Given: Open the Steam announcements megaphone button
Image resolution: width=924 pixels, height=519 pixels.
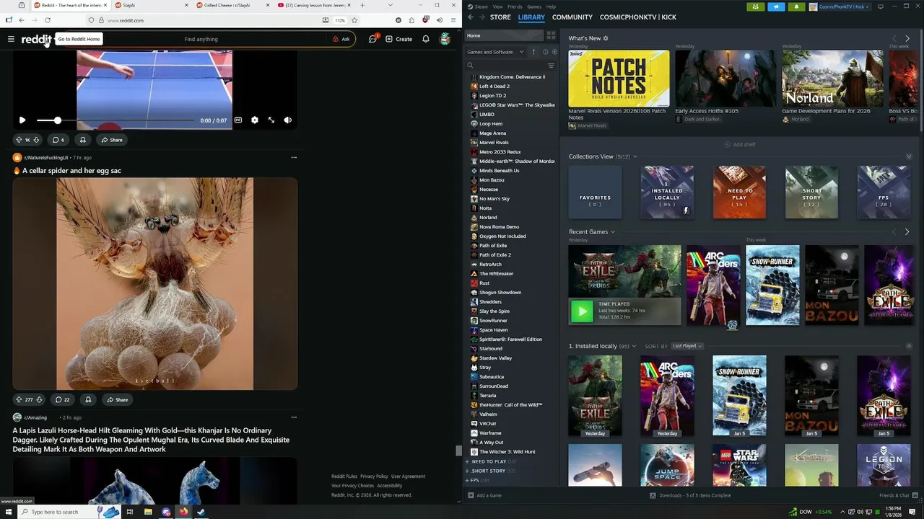Looking at the screenshot, I should coord(776,6).
